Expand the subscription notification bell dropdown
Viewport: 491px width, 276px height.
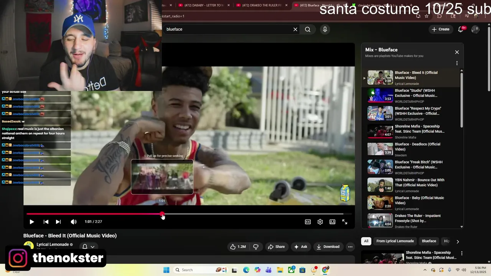[x=88, y=247]
